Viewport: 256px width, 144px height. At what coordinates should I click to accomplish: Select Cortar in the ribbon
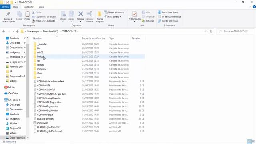pos(37,12)
